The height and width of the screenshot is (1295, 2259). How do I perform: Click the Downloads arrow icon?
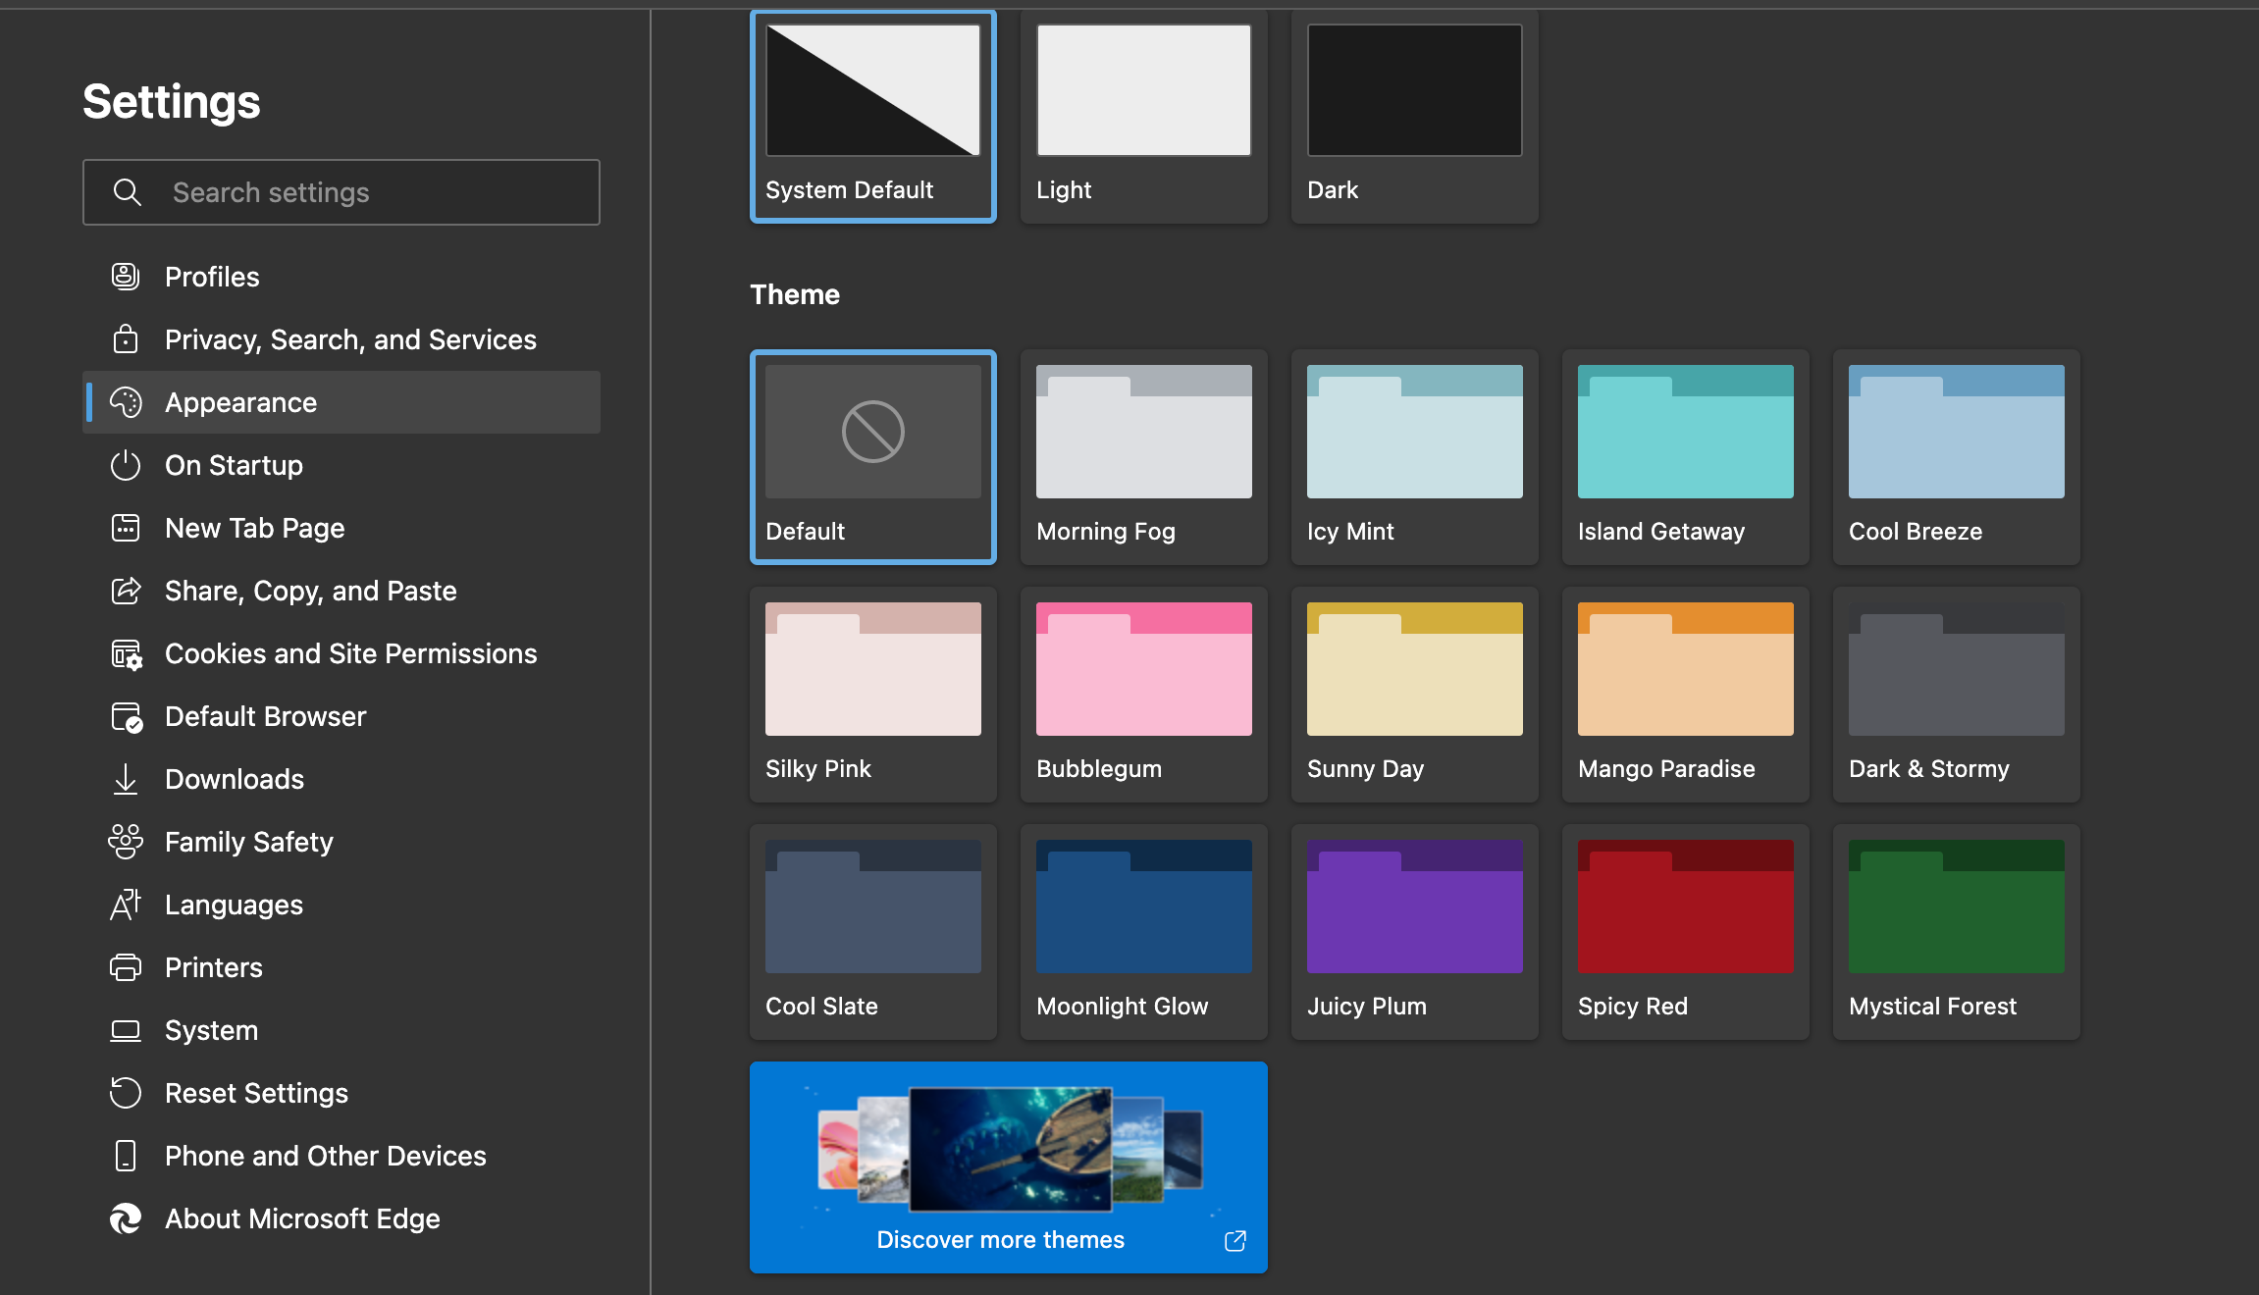126,779
